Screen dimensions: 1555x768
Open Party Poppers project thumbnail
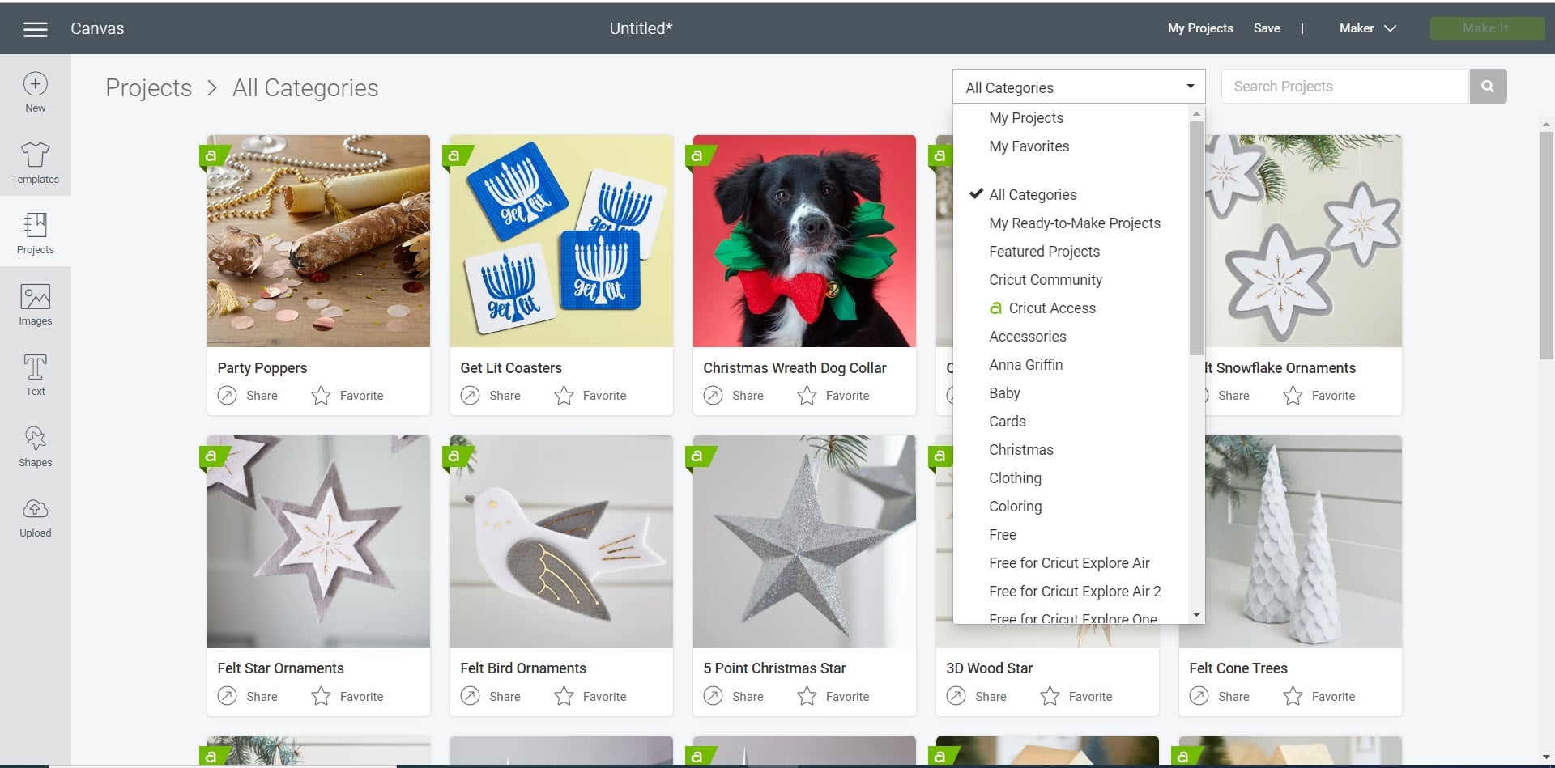(x=318, y=241)
